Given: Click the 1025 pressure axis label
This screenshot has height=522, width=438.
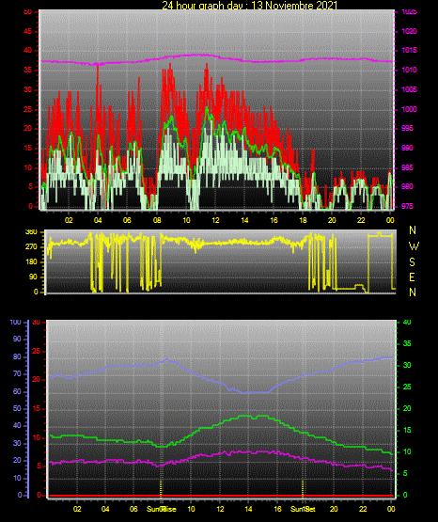Looking at the screenshot, I should point(410,11).
